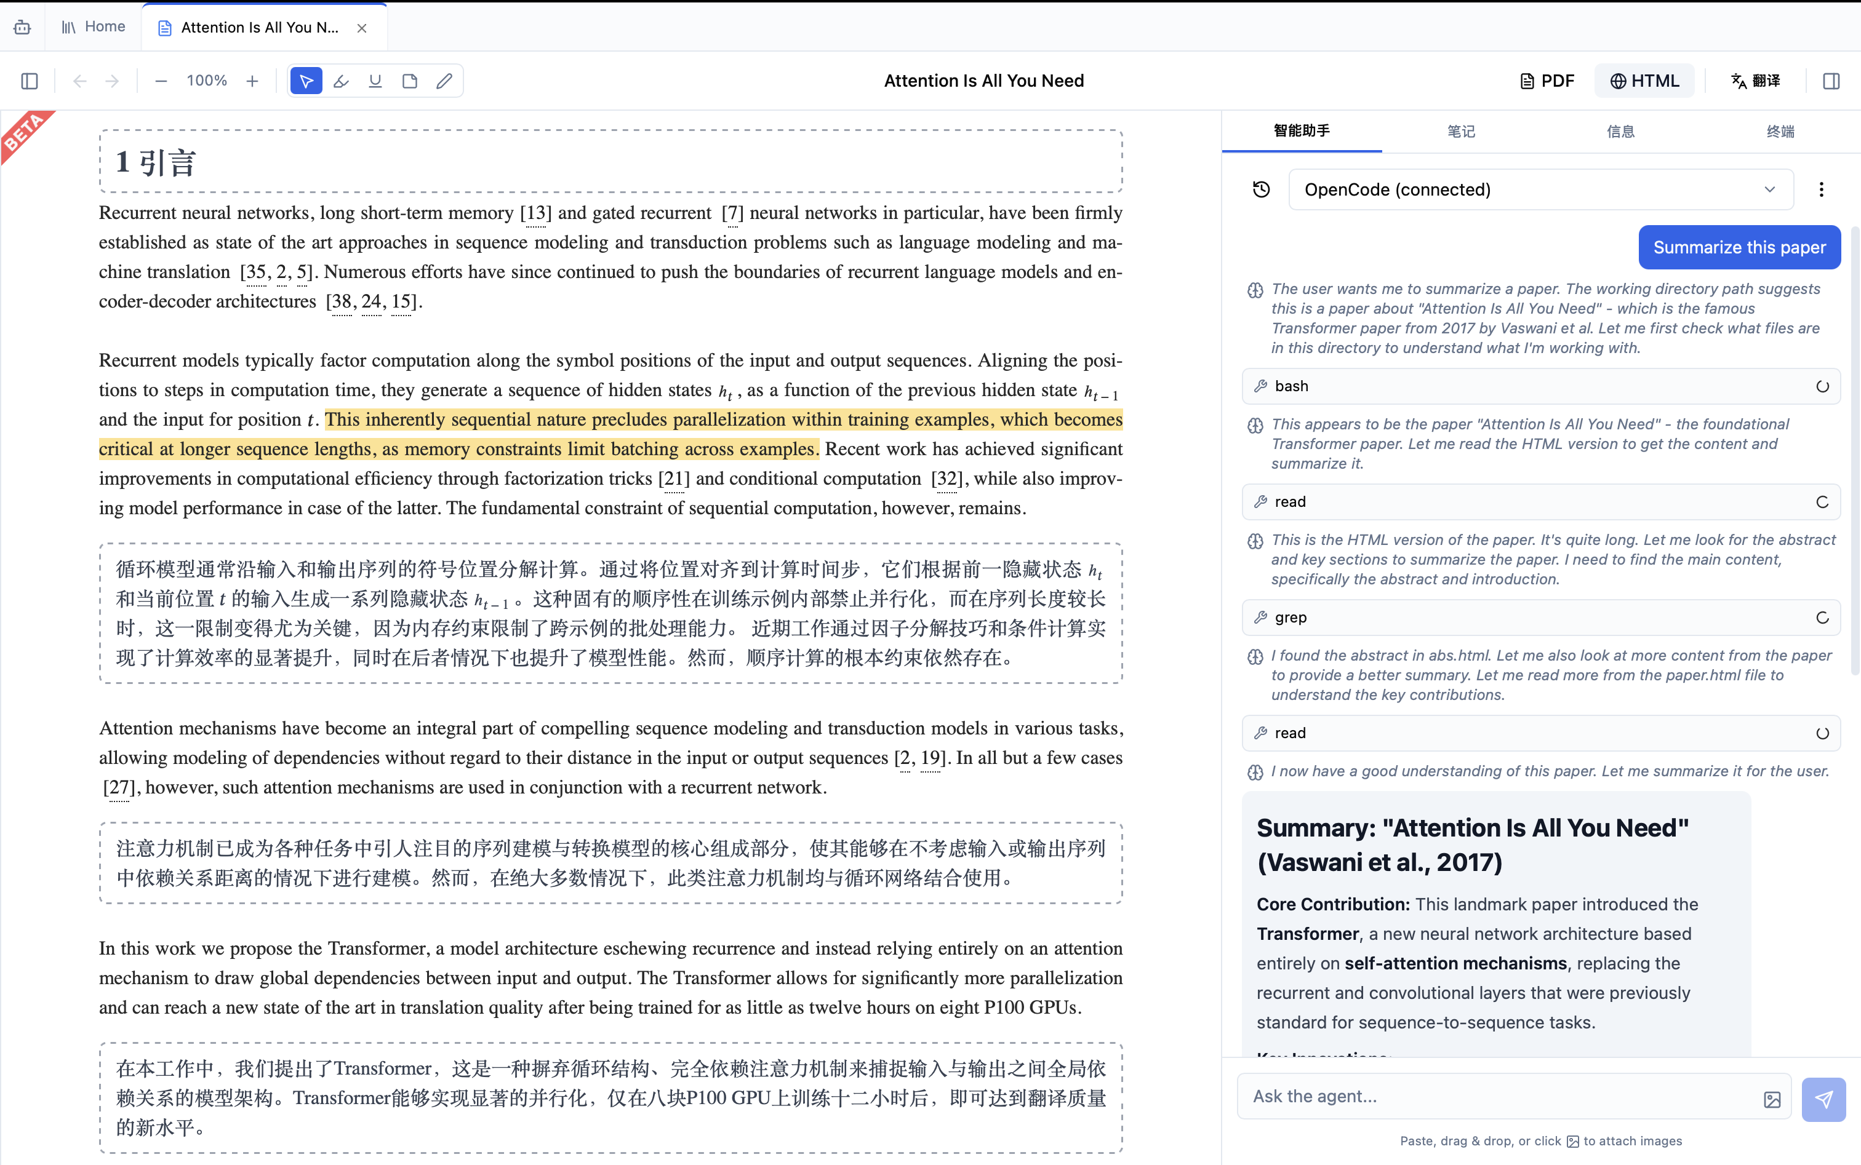The width and height of the screenshot is (1861, 1165).
Task: Select the underline annotation tool
Action: click(375, 81)
